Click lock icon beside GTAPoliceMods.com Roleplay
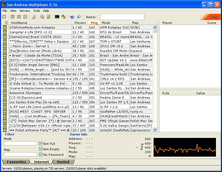The image size is (222, 172). (5, 27)
